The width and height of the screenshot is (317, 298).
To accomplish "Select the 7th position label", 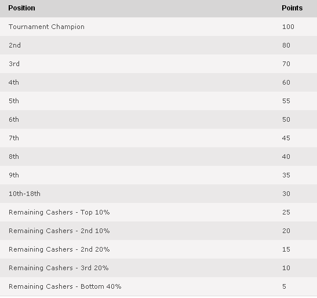I will [x=14, y=138].
